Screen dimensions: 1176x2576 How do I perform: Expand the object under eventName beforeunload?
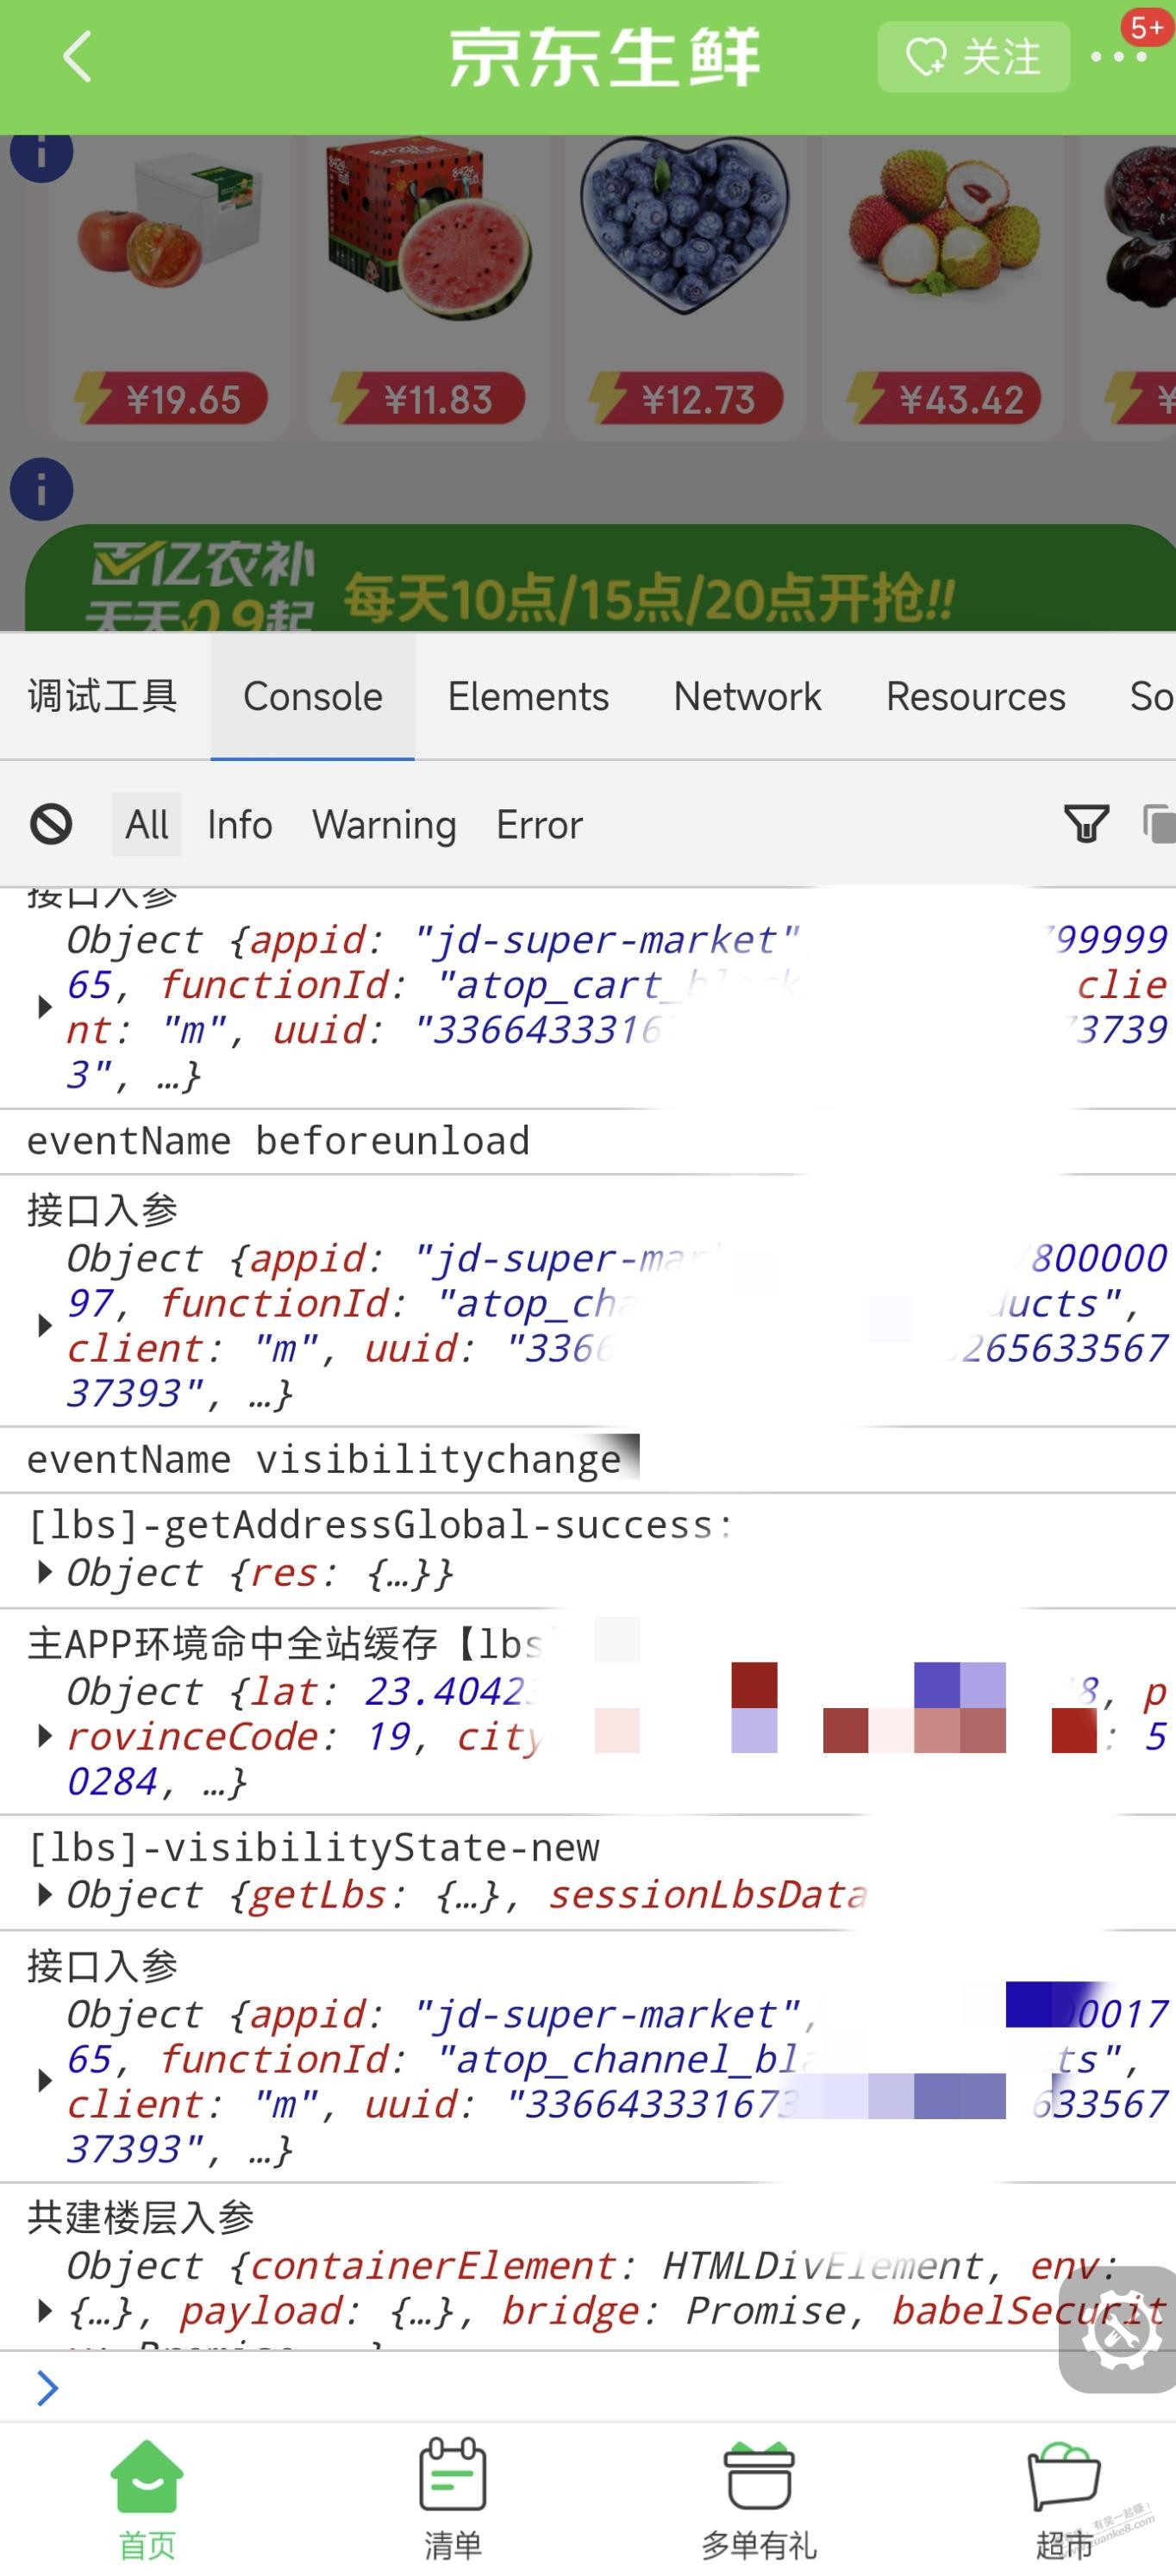(44, 1326)
